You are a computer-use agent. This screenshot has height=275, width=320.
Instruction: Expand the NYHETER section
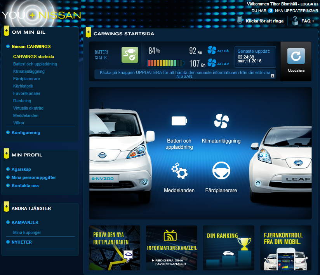[x=22, y=242]
